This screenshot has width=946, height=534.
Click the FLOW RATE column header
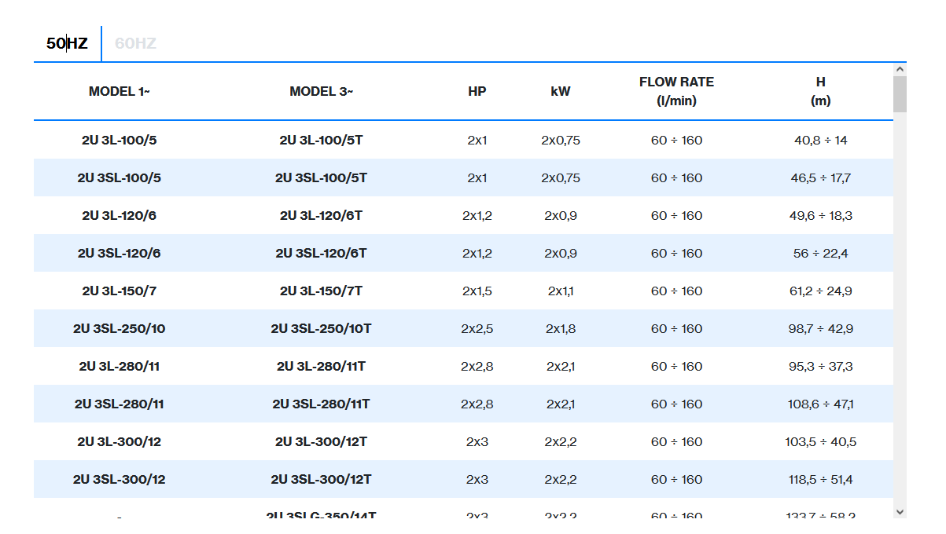coord(676,91)
